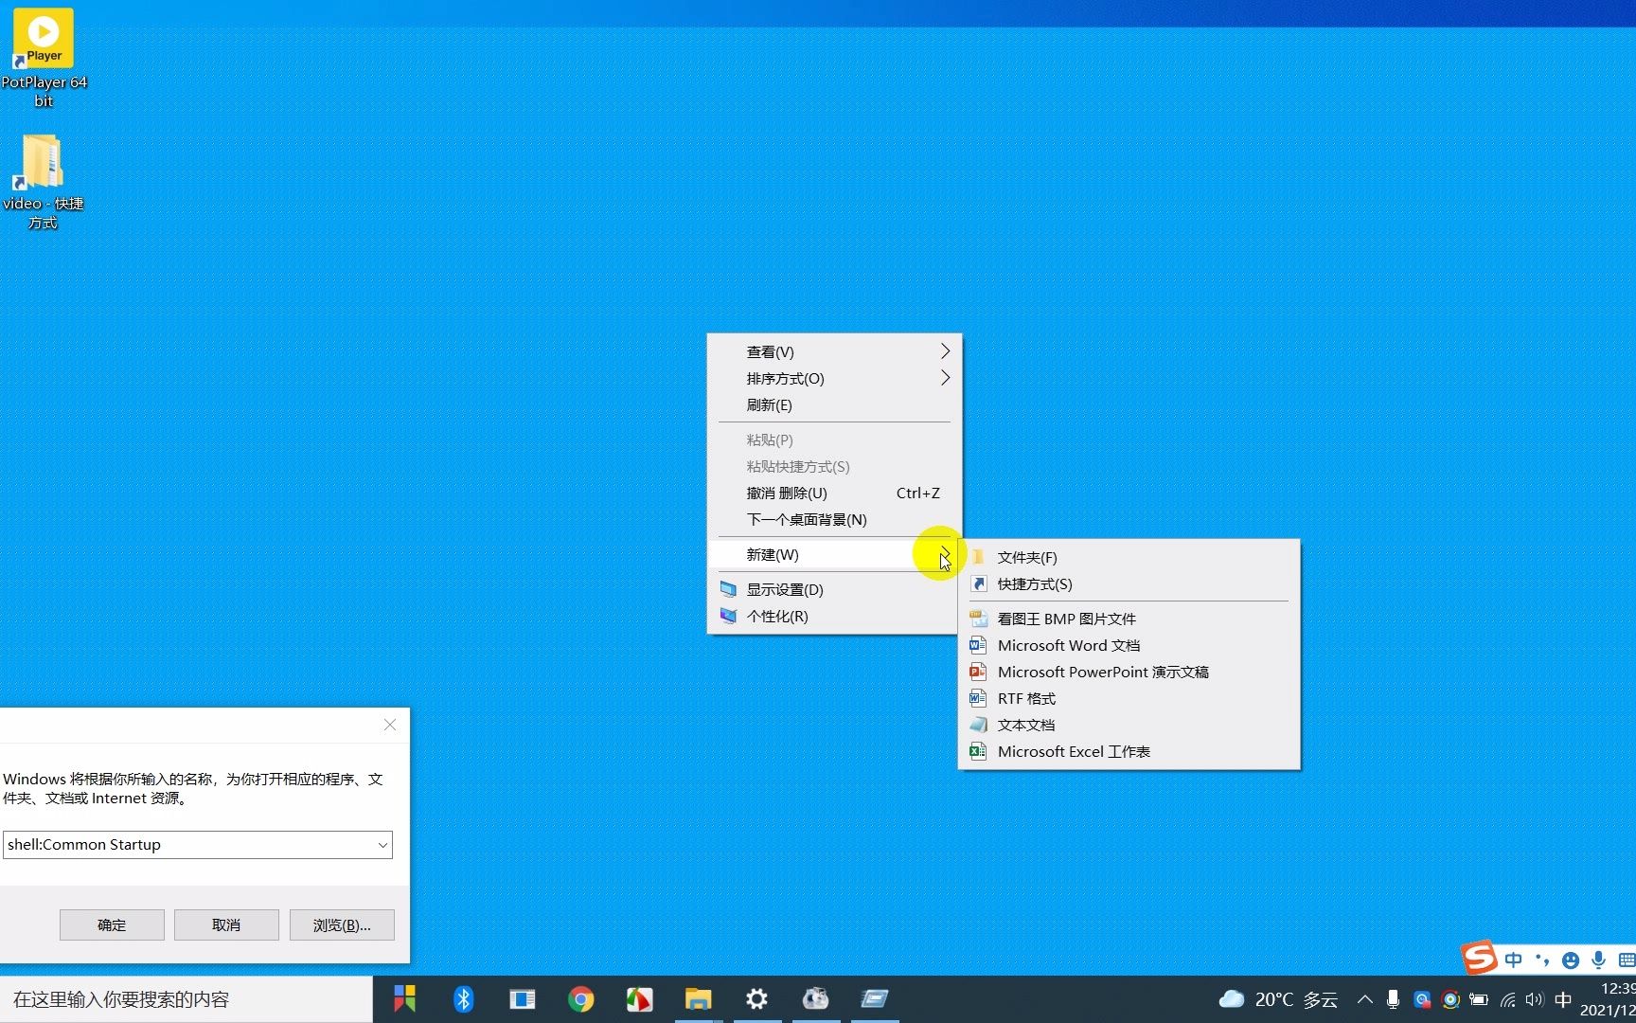Mute sound via the speaker tray icon
Image resolution: width=1636 pixels, height=1023 pixels.
click(1534, 999)
